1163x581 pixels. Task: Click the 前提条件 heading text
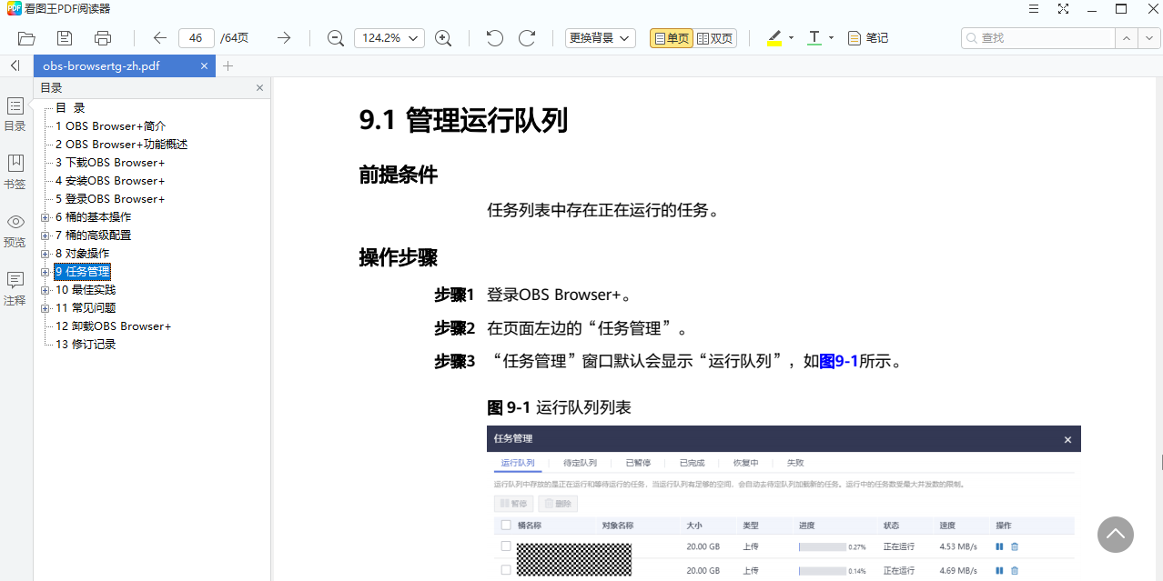click(399, 175)
